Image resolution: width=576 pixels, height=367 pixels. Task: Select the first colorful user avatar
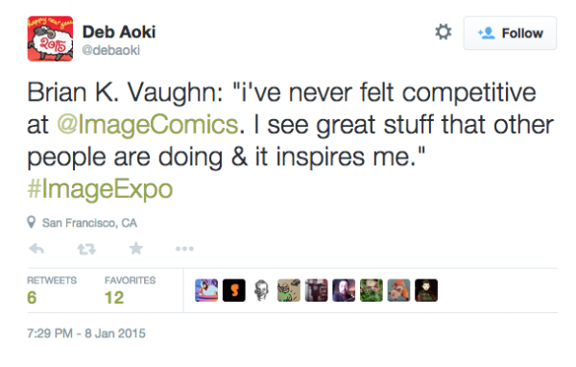click(x=206, y=290)
